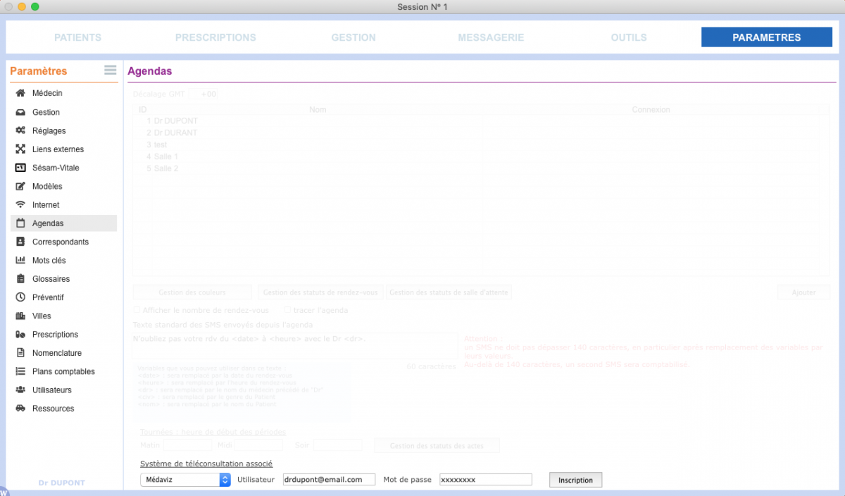The width and height of the screenshot is (845, 496).
Task: Toggle tracer l'agenda option
Action: [287, 310]
